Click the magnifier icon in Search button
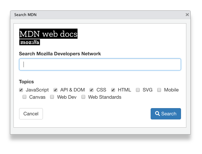The image size is (202, 154). pyautogui.click(x=157, y=114)
